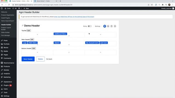Open Slider Builder in the sidebar

coord(5,32)
